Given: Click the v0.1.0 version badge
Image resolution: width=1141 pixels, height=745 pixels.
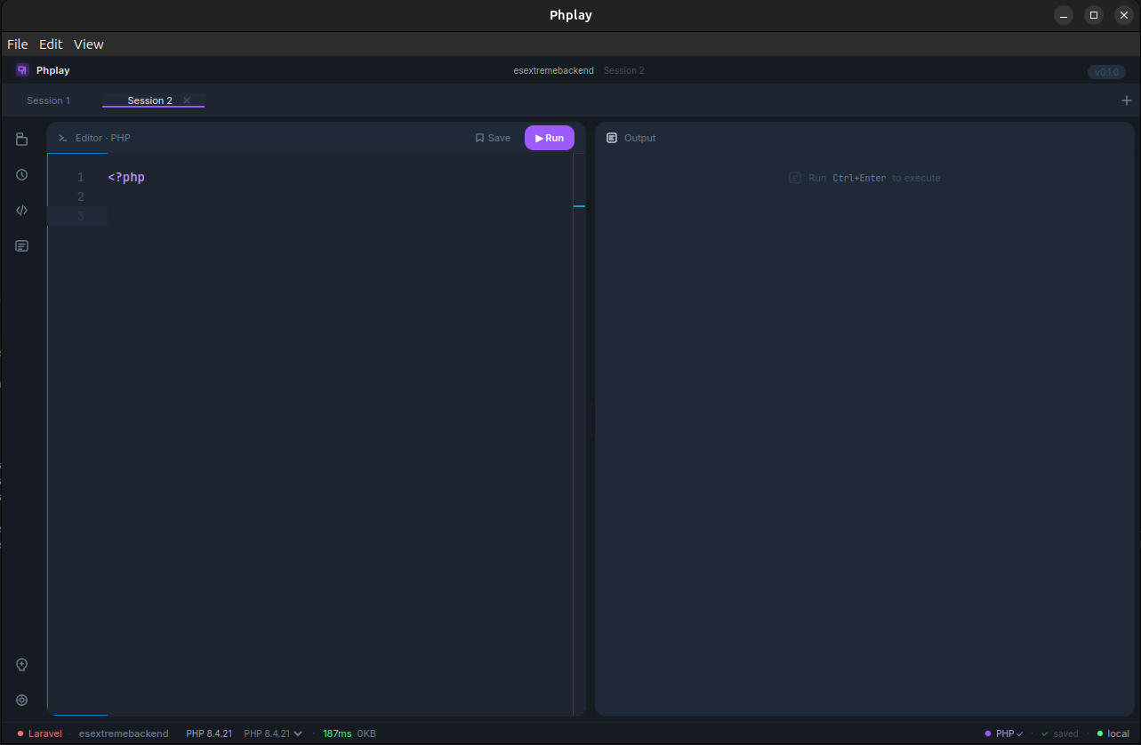Looking at the screenshot, I should pos(1106,72).
